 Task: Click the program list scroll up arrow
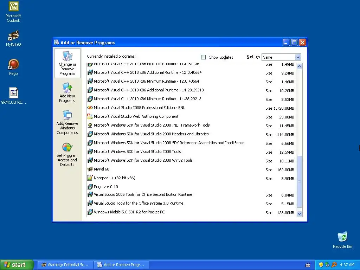299,66
